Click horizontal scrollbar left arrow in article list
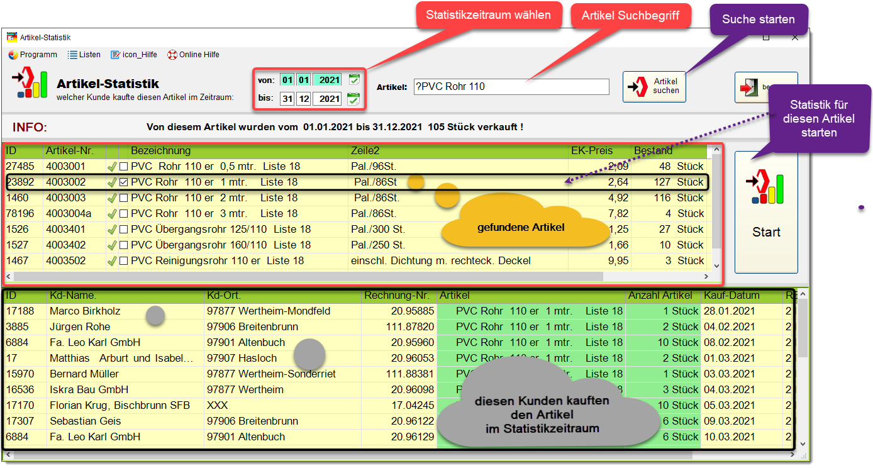The image size is (873, 468). coord(9,276)
